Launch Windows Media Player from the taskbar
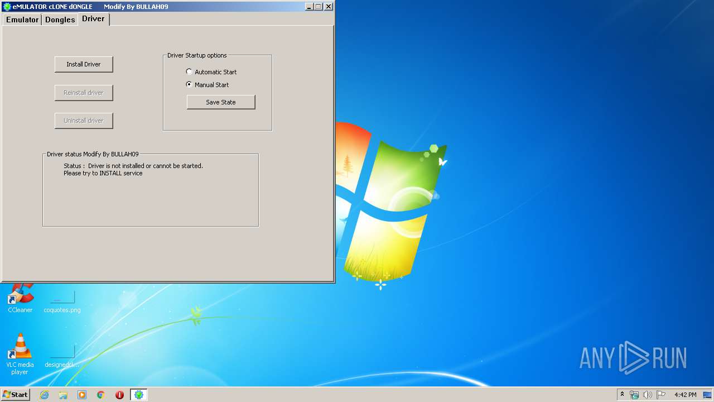Image resolution: width=714 pixels, height=402 pixels. (x=82, y=395)
